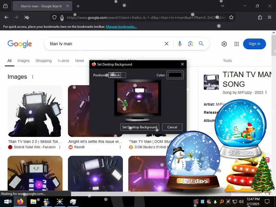Screen dimensions: 276x207
Task: Focus the browser address bar
Action: (x=146, y=18)
